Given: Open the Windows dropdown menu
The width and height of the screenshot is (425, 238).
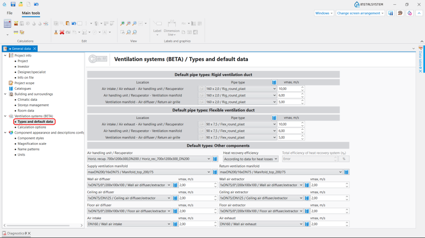Looking at the screenshot, I should [x=324, y=13].
